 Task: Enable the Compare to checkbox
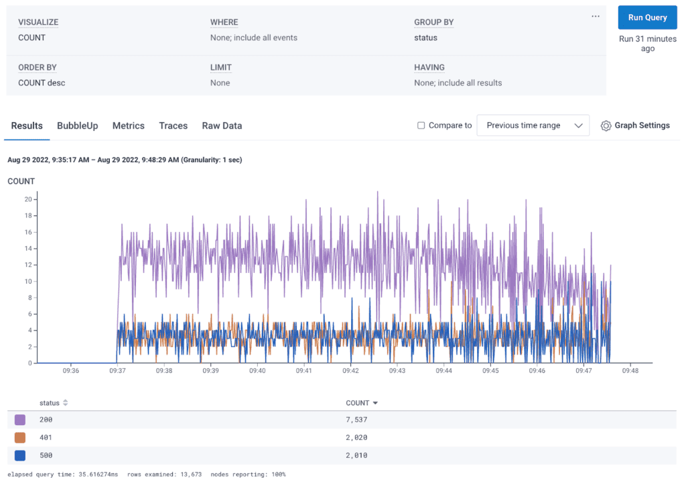tap(421, 125)
